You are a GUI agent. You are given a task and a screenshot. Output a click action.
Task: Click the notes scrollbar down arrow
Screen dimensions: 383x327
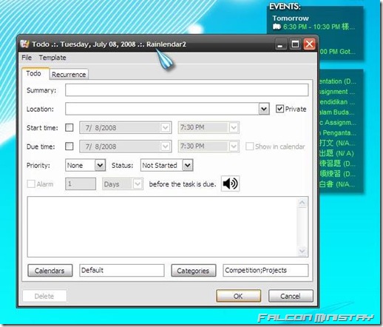302,252
